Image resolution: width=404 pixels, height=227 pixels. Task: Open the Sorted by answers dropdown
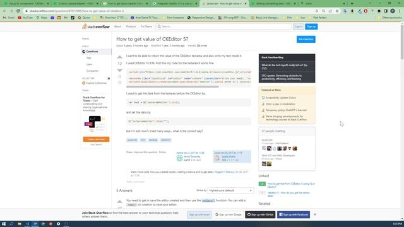[230, 190]
